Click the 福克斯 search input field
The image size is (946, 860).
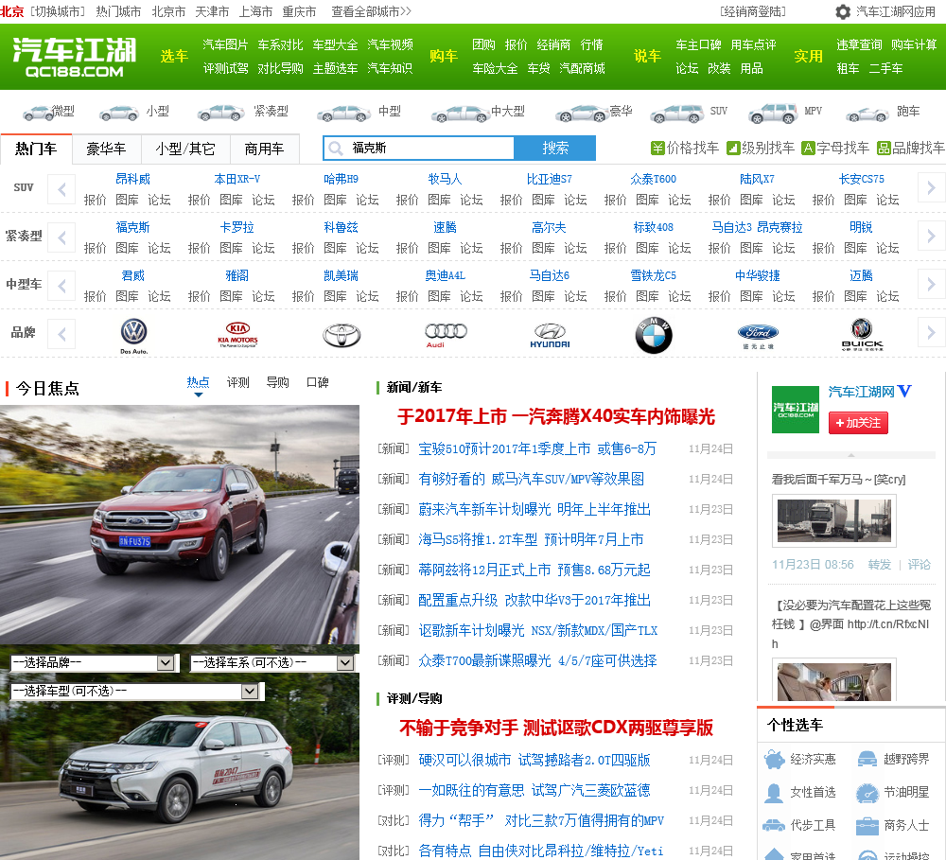coord(419,148)
